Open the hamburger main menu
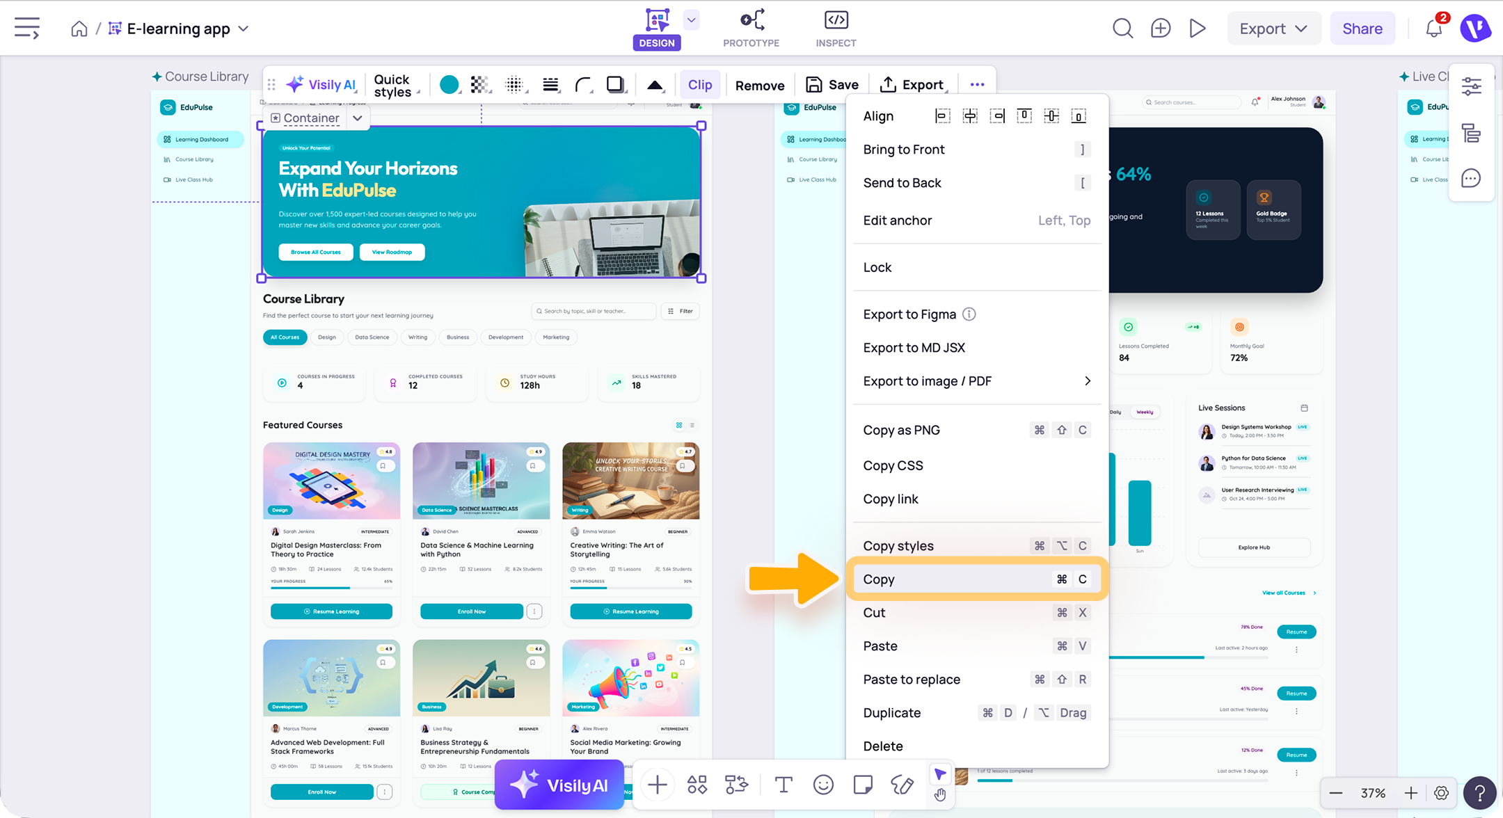The width and height of the screenshot is (1503, 818). [27, 29]
